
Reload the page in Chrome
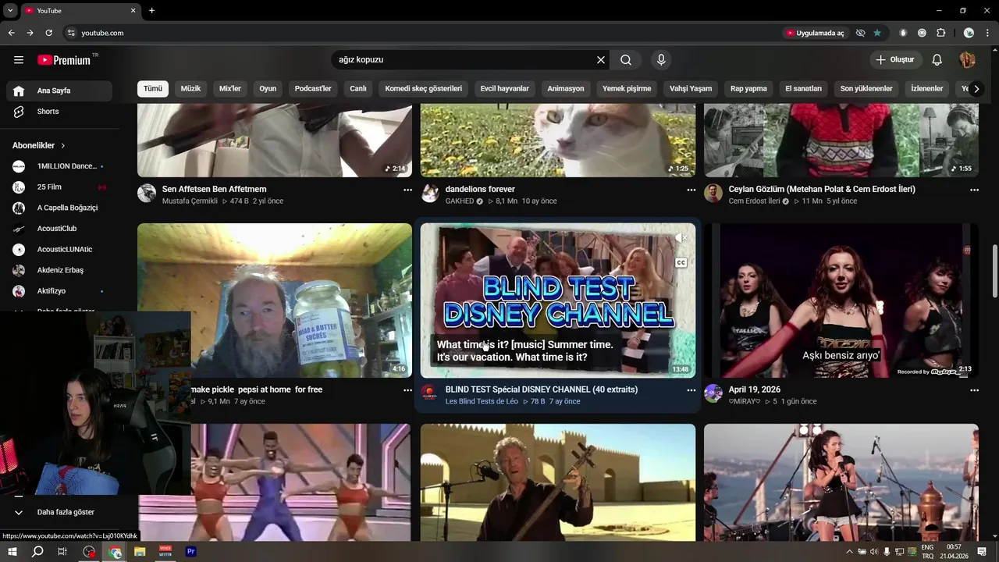tap(48, 33)
